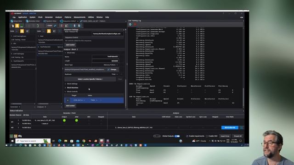Viewport: 294px width, 165px height.
Task: Switch to the Setup View tab
Action: [x=17, y=21]
